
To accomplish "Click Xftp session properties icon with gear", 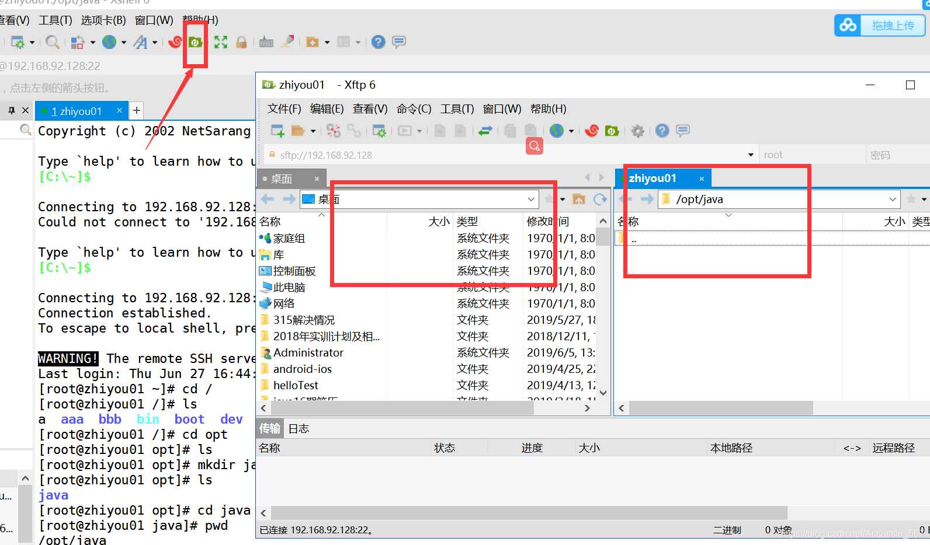I will point(379,131).
